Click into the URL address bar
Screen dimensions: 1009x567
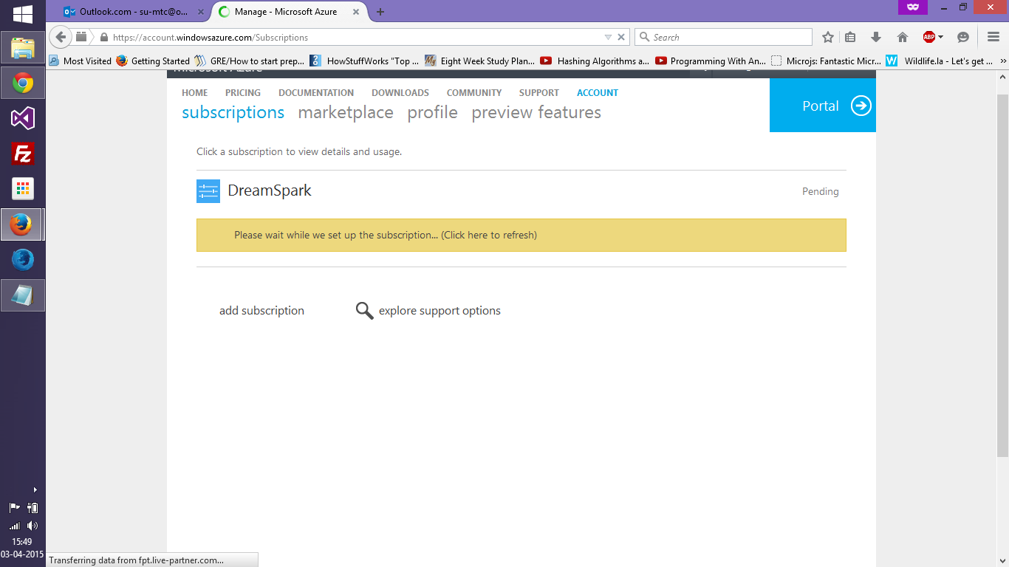(355, 37)
